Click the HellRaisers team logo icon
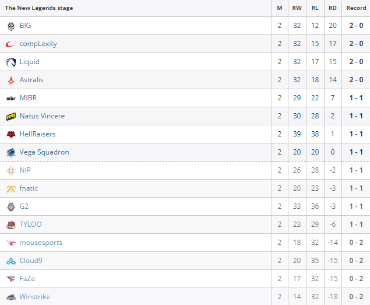370x305 pixels. coord(11,134)
